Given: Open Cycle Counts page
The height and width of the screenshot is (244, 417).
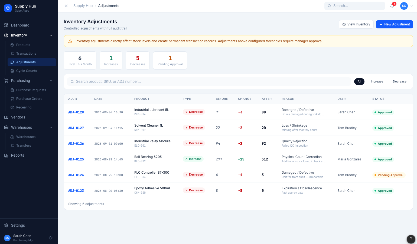Looking at the screenshot, I should pos(32,71).
